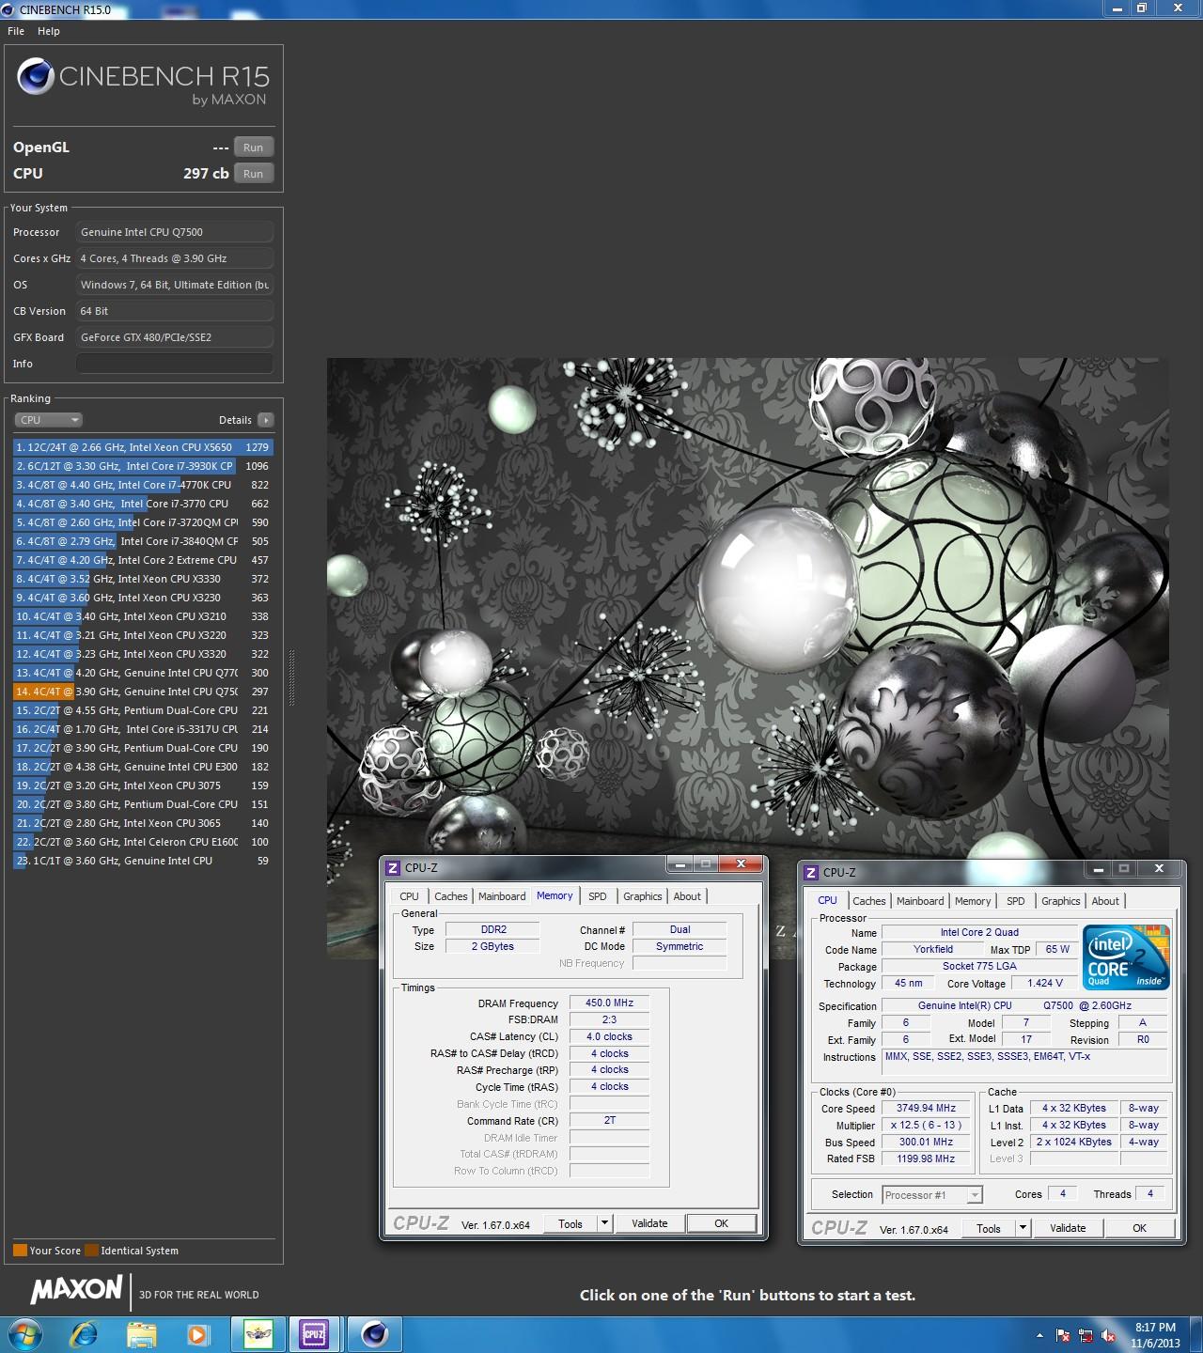Open SPD tab in CPU tab's CPU-Z window
1203x1353 pixels.
[x=1016, y=901]
